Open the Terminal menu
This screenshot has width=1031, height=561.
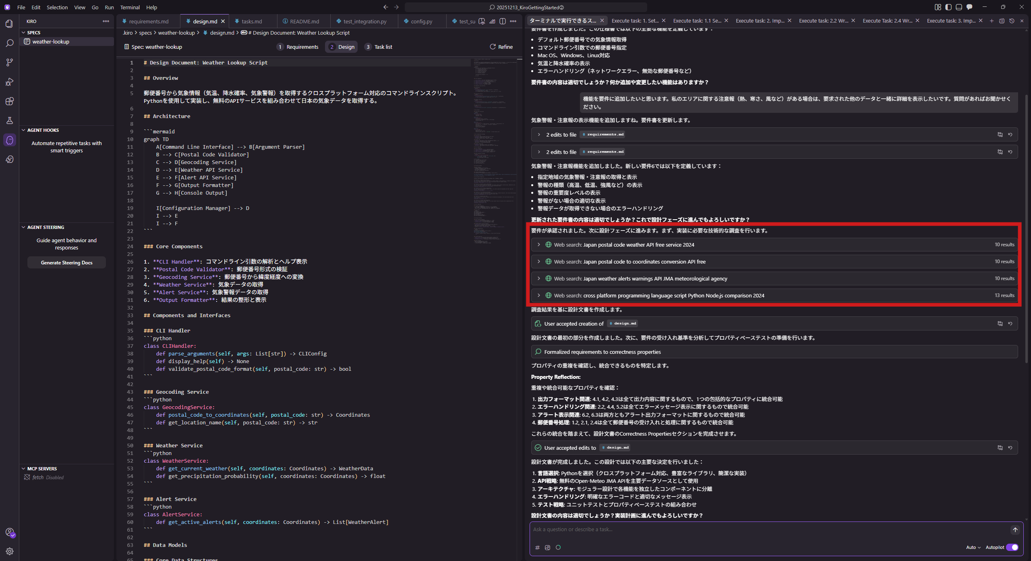point(130,7)
